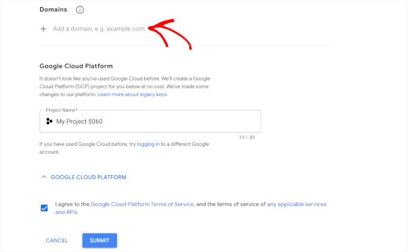Toggle the GOOGLE CLOUD PLATFORM section label
The width and height of the screenshot is (408, 252).
click(x=88, y=178)
